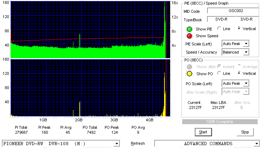
Task: Click the PO Avg value 9
Action: (138, 132)
